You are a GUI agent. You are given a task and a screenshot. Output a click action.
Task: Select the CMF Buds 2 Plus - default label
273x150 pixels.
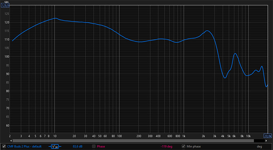pos(24,146)
